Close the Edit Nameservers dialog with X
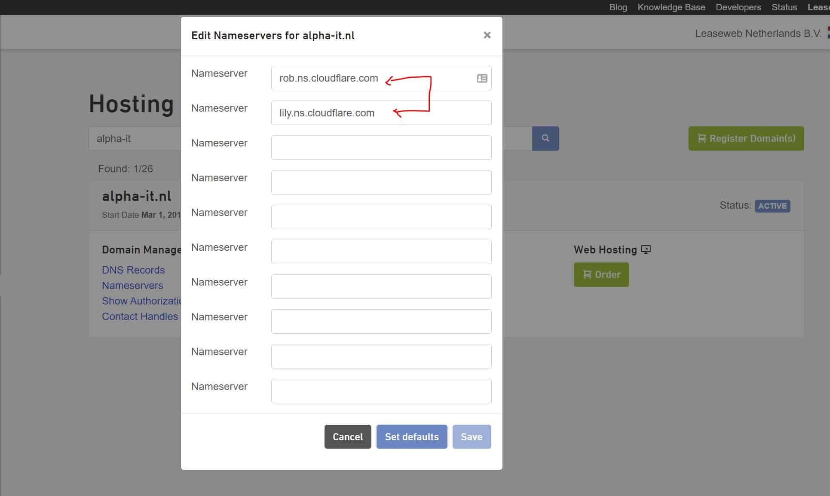 (487, 35)
